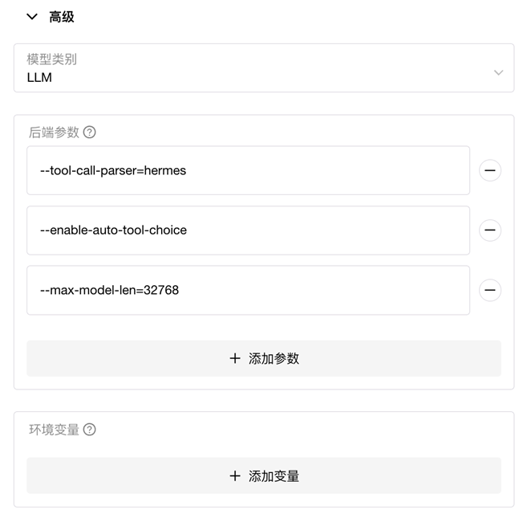Viewport: 527px width, 526px height.
Task: Click plus icon beside 添加参数
Action: point(235,358)
